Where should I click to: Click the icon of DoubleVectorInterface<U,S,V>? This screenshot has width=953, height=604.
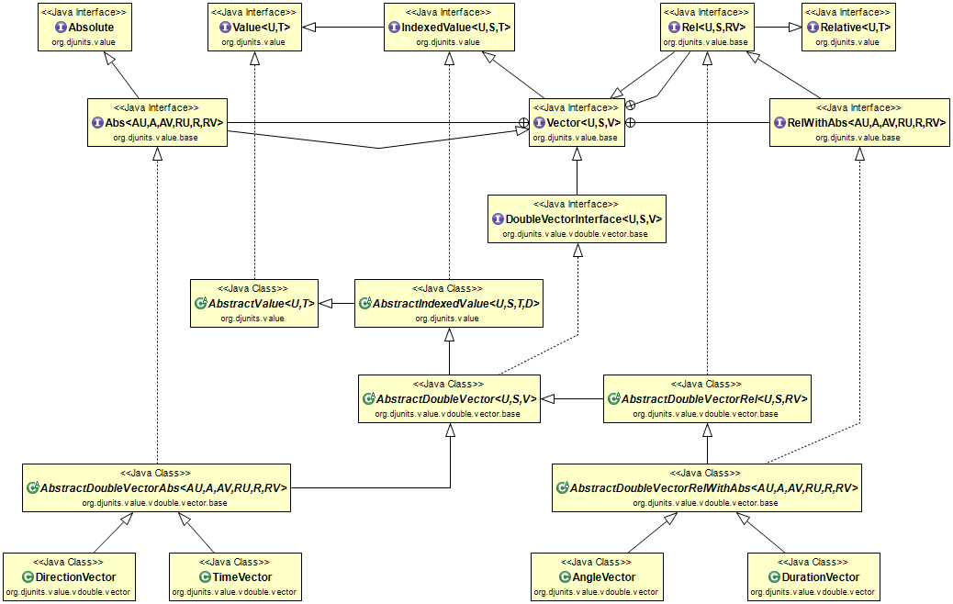click(499, 220)
